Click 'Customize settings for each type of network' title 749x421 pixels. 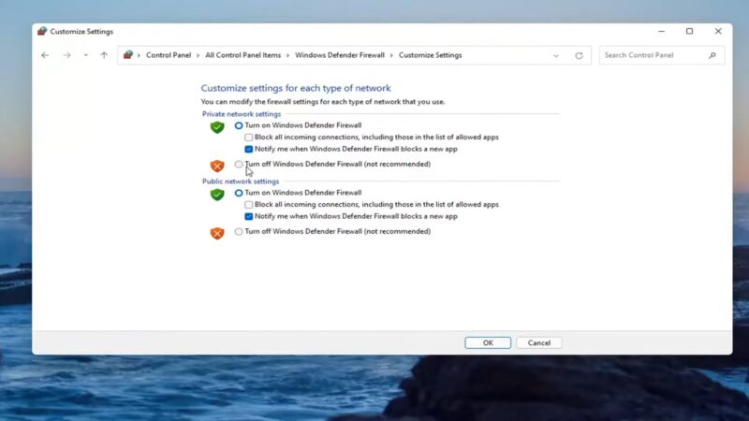pyautogui.click(x=296, y=88)
